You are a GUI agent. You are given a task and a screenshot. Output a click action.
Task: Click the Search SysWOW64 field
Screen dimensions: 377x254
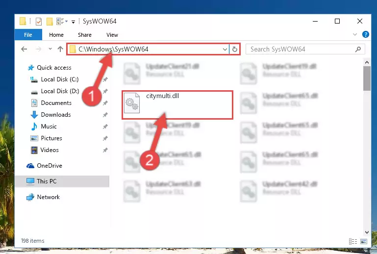click(x=305, y=50)
